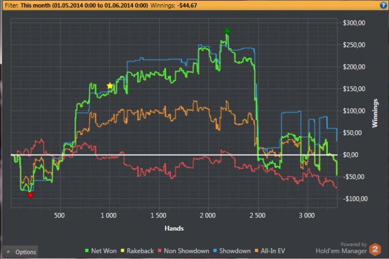Select the red lowest-point triangle marker
This screenshot has height=259, width=389.
click(30, 196)
